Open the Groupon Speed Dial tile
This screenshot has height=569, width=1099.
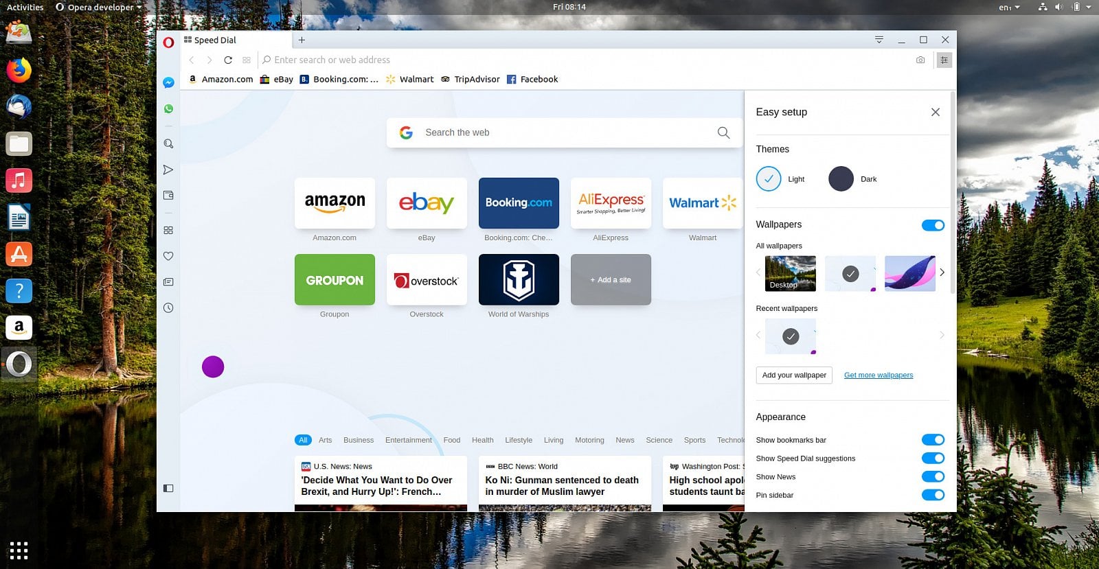pyautogui.click(x=335, y=280)
